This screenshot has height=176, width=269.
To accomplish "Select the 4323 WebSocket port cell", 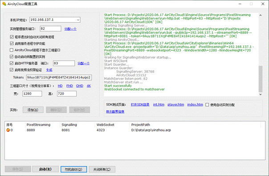I will click(x=101, y=130).
